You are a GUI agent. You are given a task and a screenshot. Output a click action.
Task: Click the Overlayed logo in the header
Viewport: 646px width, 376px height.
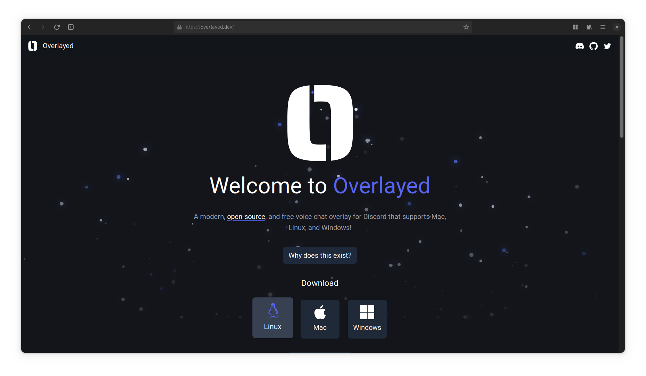(x=33, y=46)
